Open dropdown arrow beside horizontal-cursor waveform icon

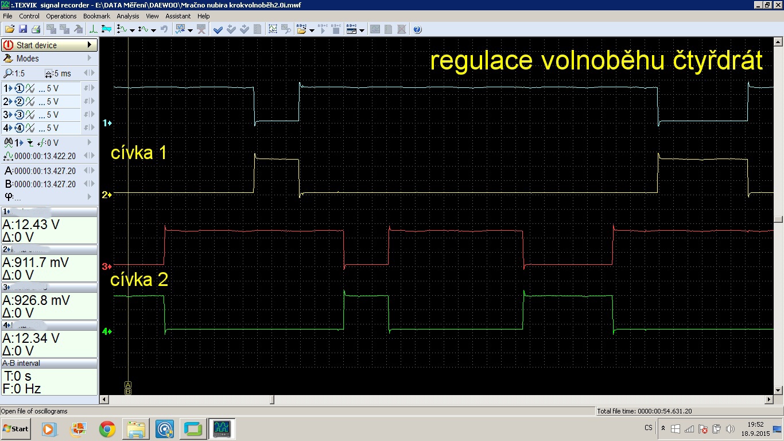[153, 30]
